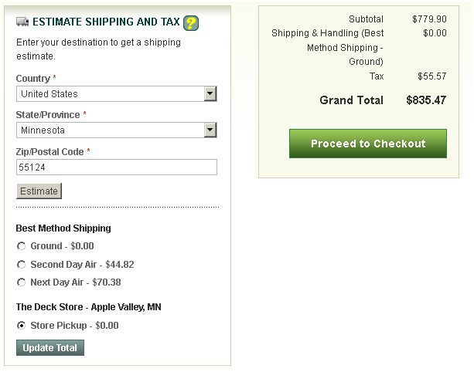Click the Tax amount $55.57

[432, 76]
